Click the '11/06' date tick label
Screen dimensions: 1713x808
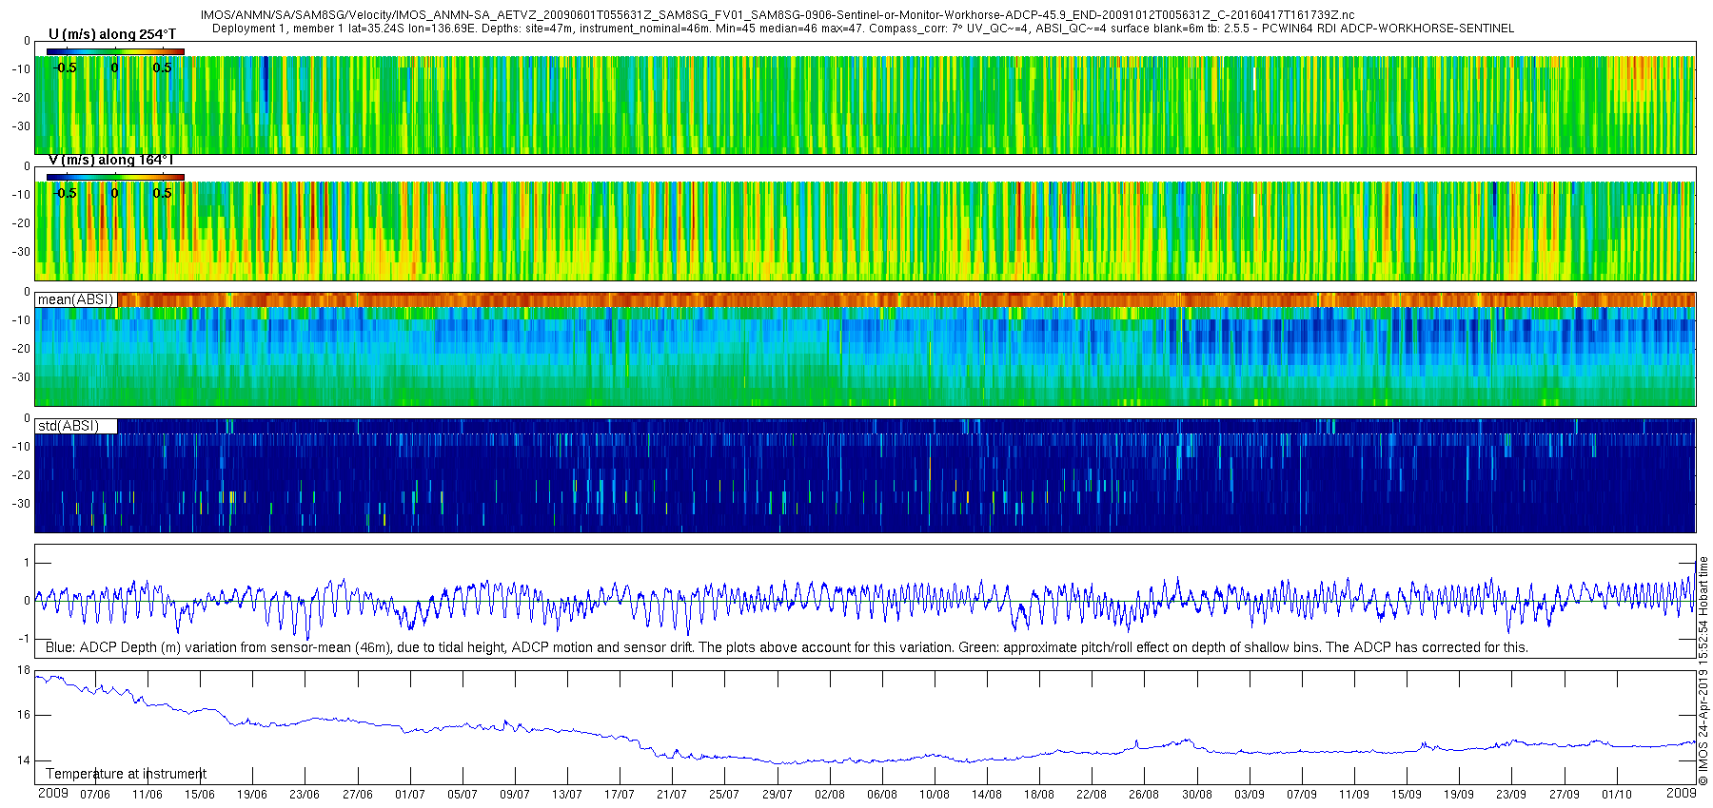[148, 795]
